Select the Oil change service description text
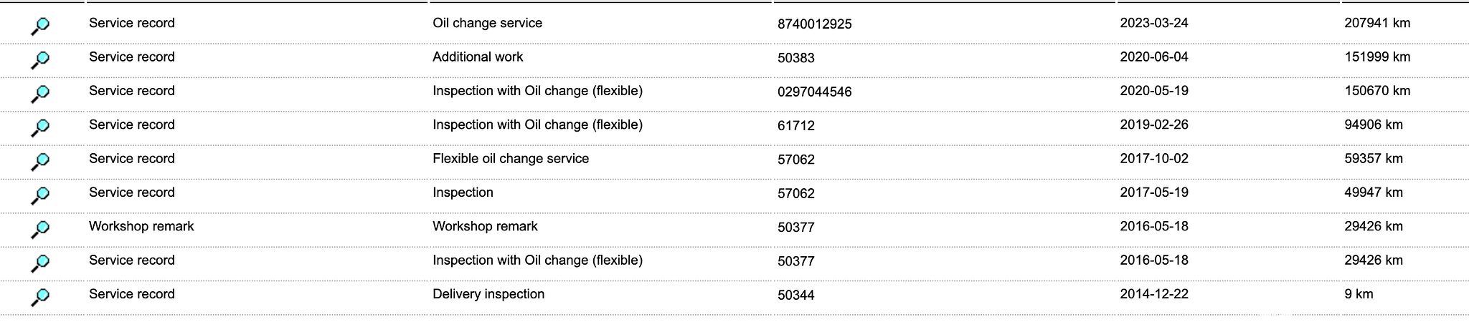The height and width of the screenshot is (327, 1469). [487, 23]
